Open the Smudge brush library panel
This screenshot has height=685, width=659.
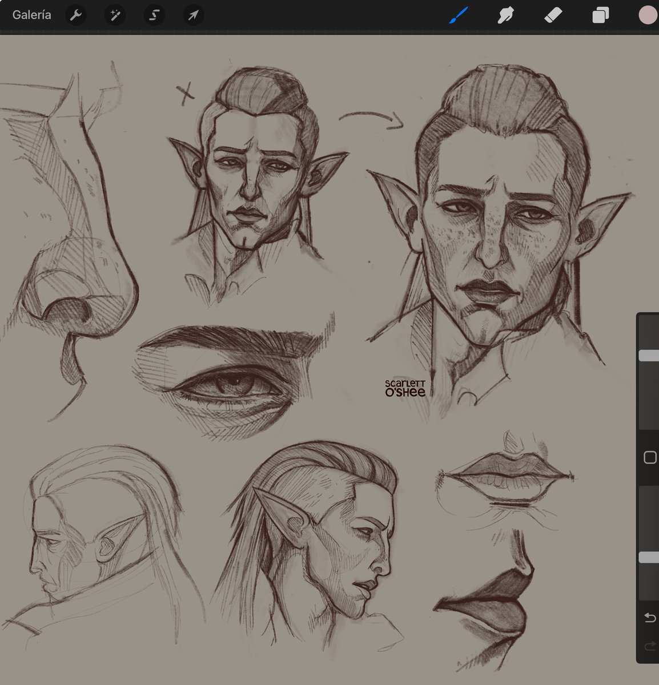[x=505, y=15]
